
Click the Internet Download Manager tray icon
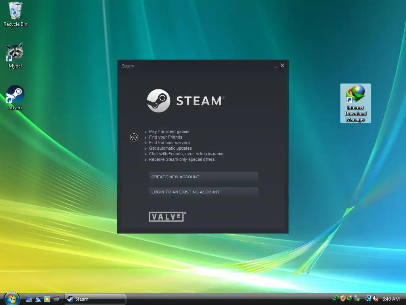tap(350, 299)
